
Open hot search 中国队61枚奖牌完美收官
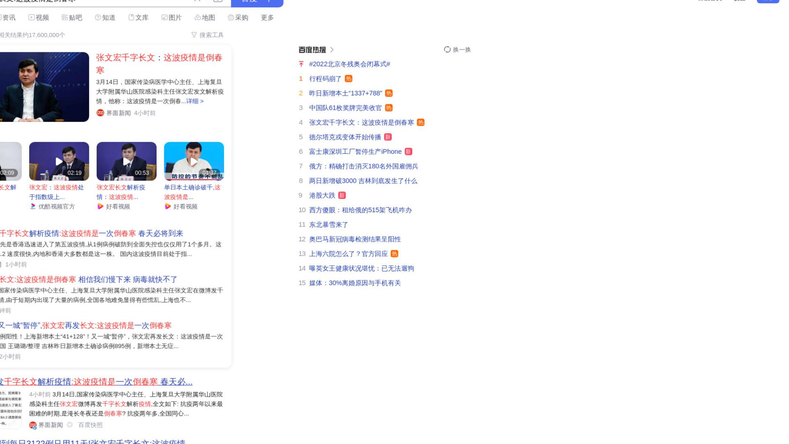coord(346,108)
